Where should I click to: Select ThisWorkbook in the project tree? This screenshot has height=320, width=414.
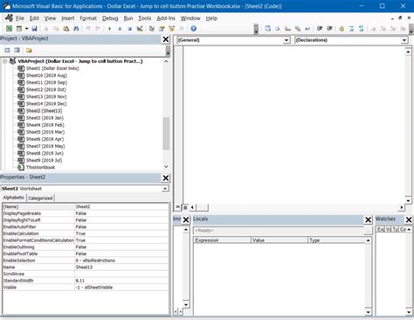[40, 167]
